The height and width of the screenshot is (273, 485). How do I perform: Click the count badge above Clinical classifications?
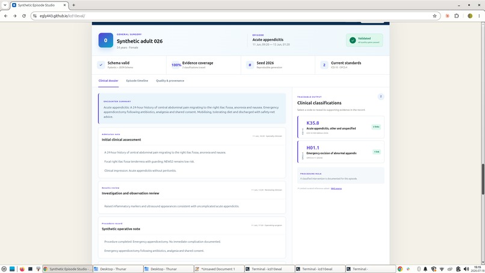point(381,96)
